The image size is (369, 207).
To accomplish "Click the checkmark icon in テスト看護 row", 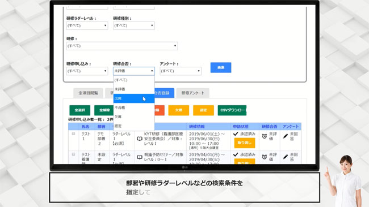I will (x=236, y=154).
